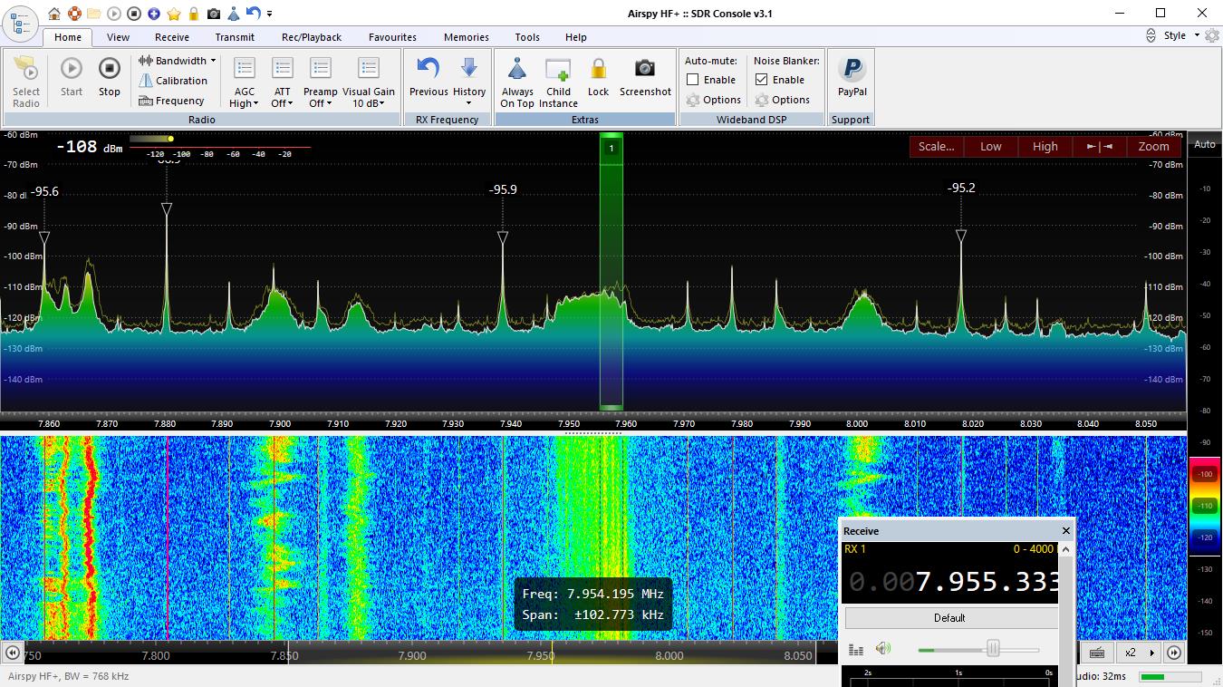Click the 7.955.333 frequency display
Image resolution: width=1223 pixels, height=687 pixels.
951,581
